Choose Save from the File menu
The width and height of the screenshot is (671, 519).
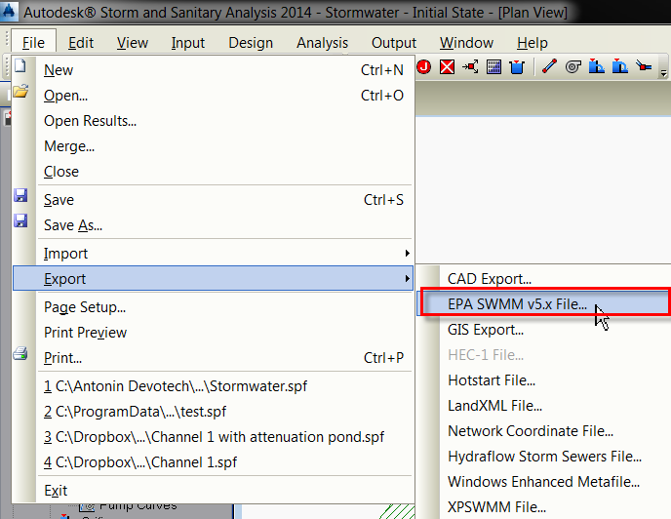pos(213,200)
